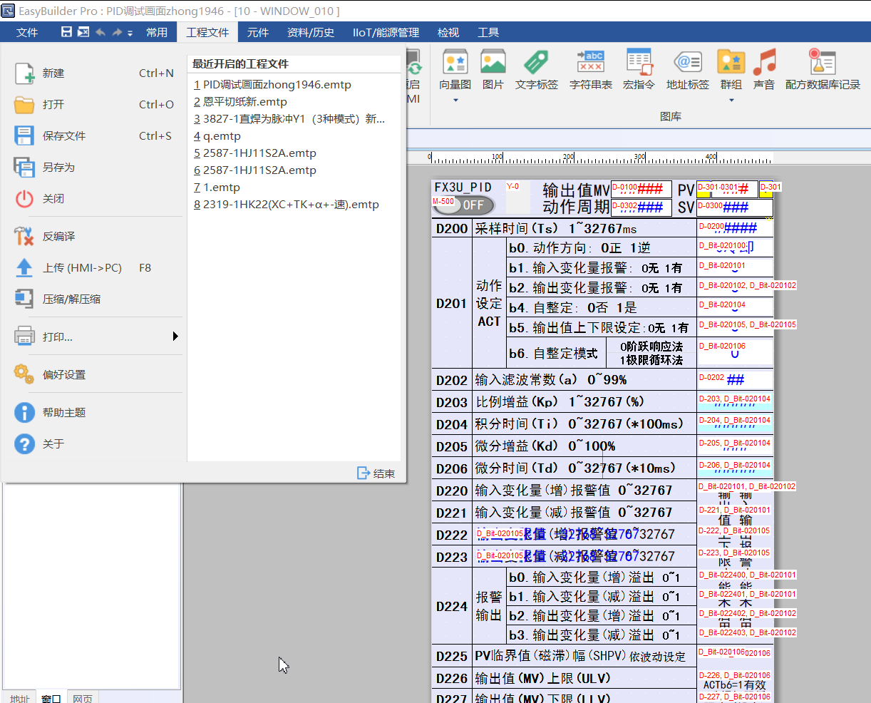Expand the 打印 submenu arrow
The width and height of the screenshot is (871, 703).
(175, 337)
